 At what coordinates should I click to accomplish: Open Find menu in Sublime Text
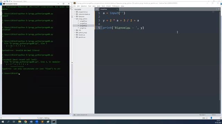89,6
